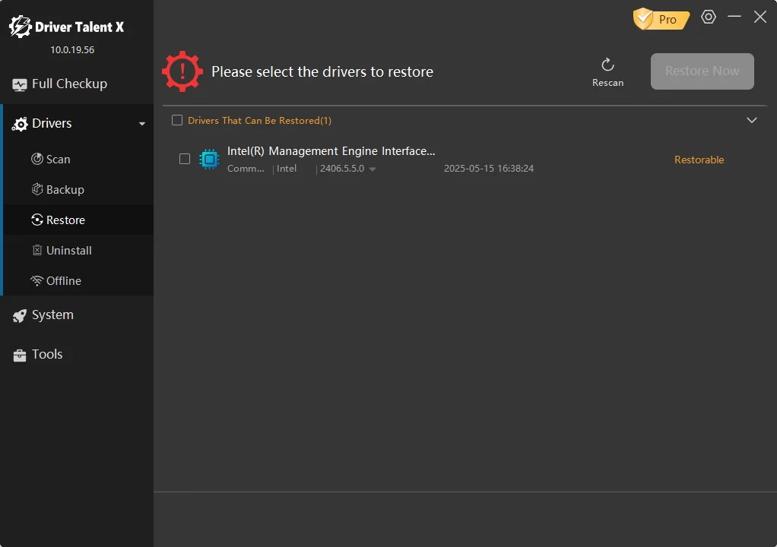Click the System rocket icon
The height and width of the screenshot is (547, 777).
(20, 316)
